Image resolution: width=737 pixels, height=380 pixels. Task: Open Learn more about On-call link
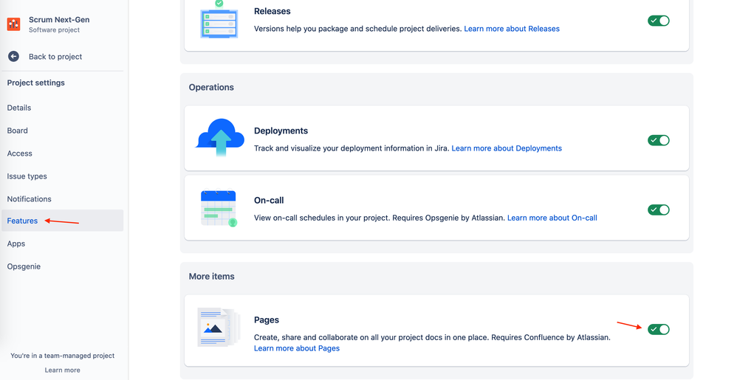click(x=552, y=218)
